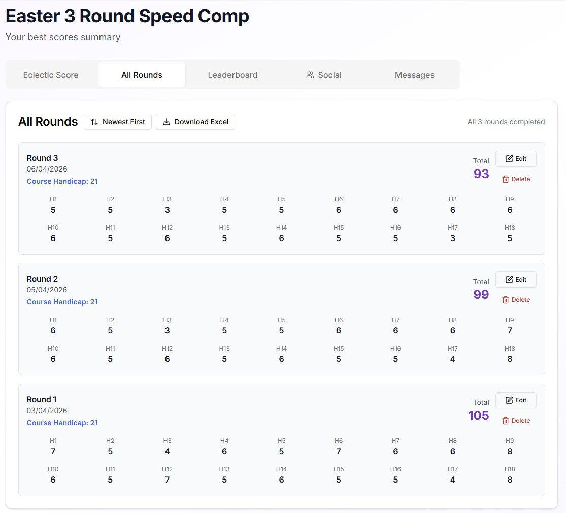
Task: Select the All Rounds tab
Action: pos(142,75)
